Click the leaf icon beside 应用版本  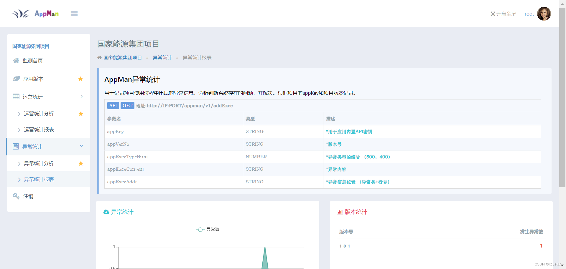[16, 79]
